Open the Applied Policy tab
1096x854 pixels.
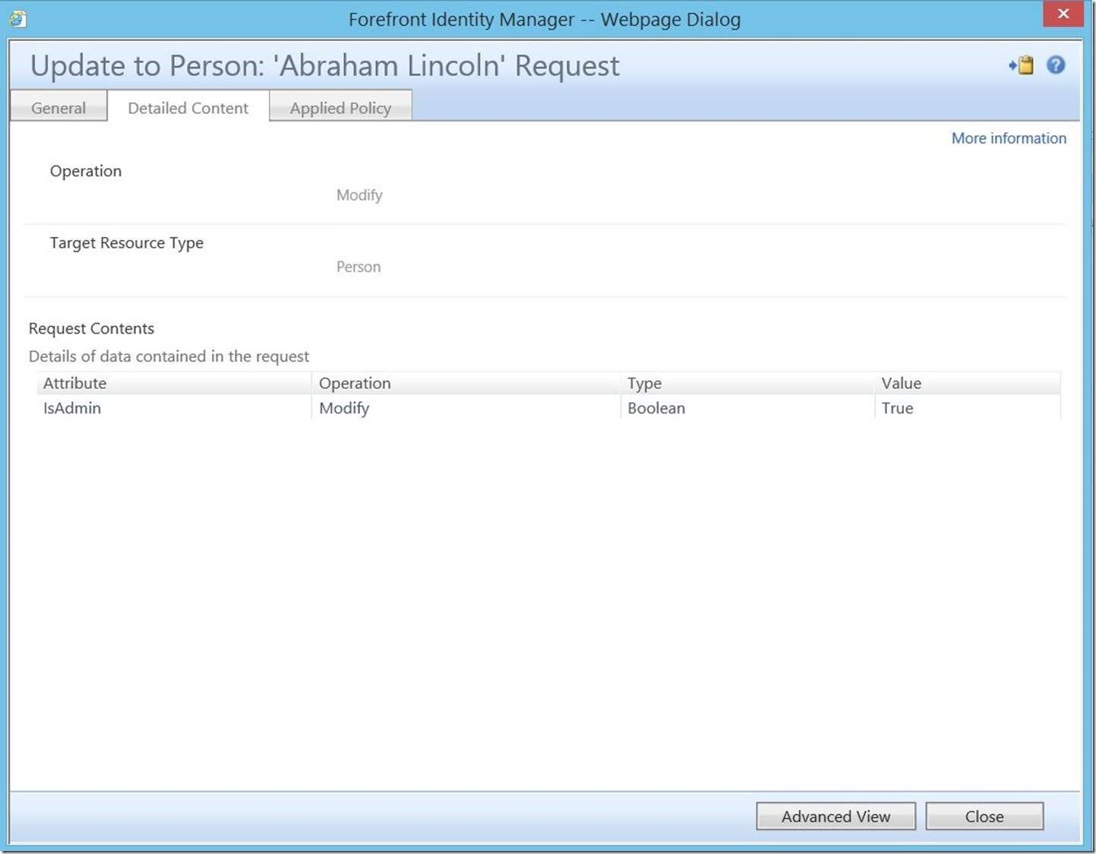coord(340,107)
